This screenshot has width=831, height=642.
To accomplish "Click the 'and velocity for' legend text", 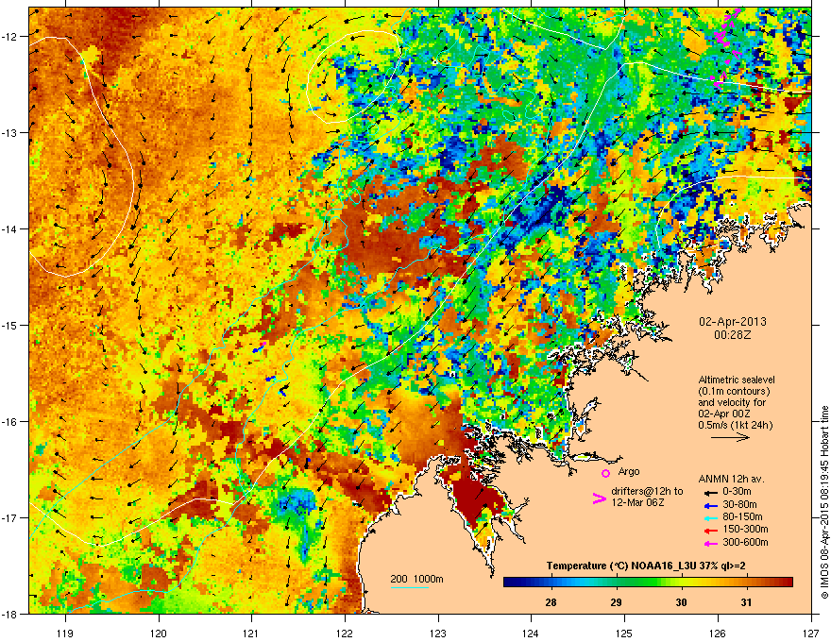I will tap(732, 402).
